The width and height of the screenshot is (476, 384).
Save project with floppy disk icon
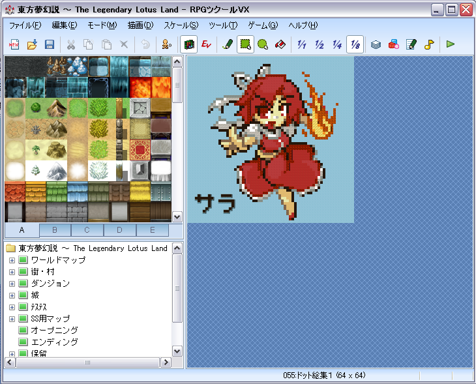[50, 44]
